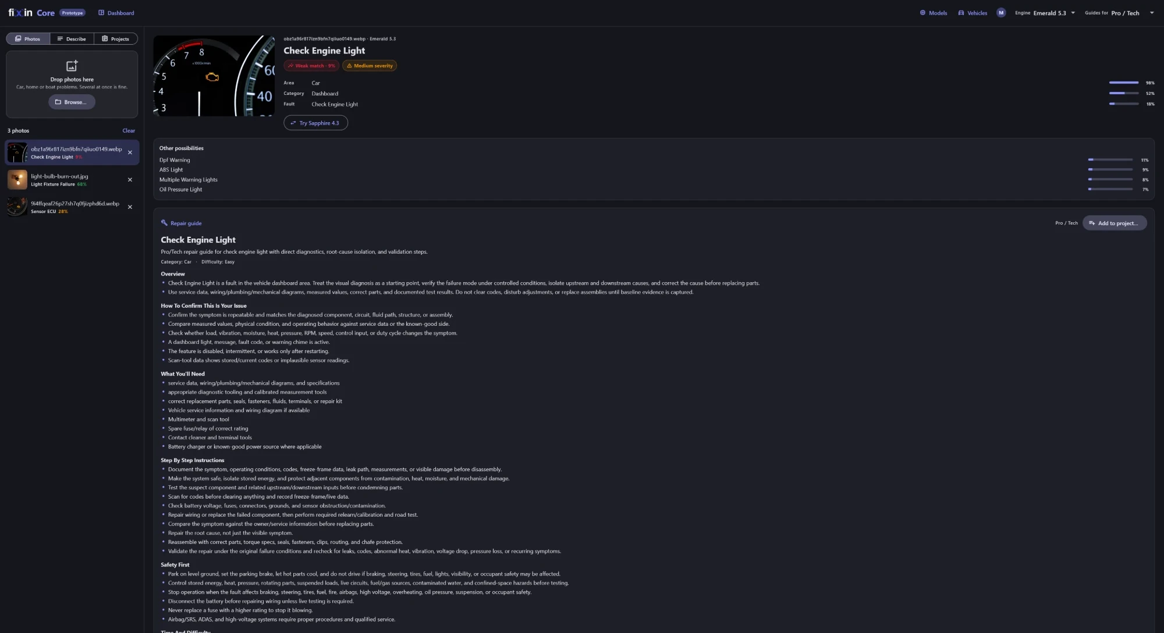The width and height of the screenshot is (1164, 633).
Task: Click the fixin Core logo
Action: (x=31, y=13)
